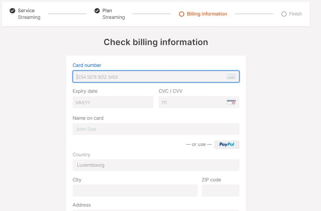Go to the Plan Streaming step
Viewport: 321px width, 211px height.
tap(113, 14)
